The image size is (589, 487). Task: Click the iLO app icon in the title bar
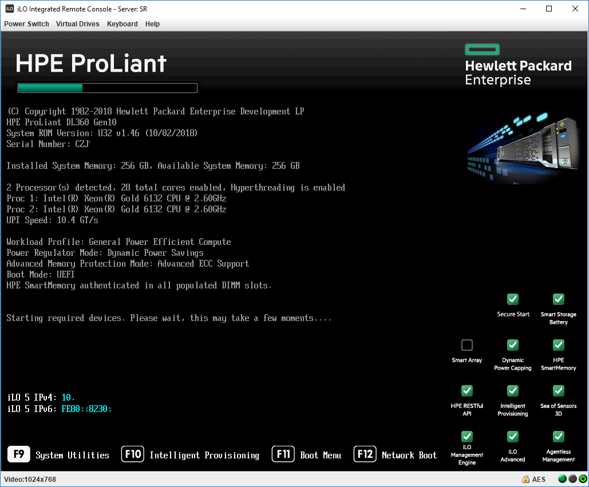coord(9,9)
